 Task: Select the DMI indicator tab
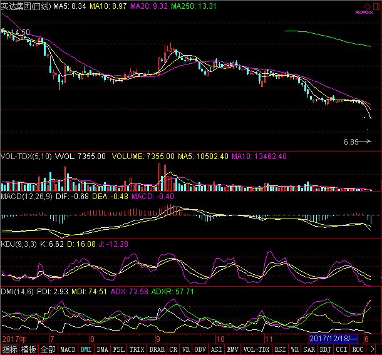(86, 349)
